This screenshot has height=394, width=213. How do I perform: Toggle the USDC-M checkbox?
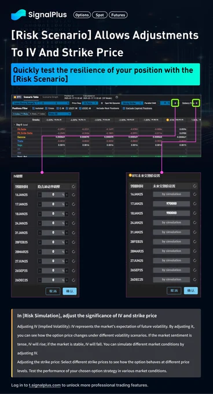[80, 108]
